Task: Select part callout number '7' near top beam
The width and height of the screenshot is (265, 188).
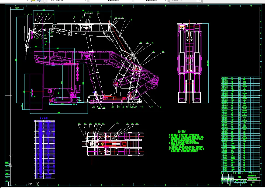Action: pyautogui.click(x=126, y=20)
